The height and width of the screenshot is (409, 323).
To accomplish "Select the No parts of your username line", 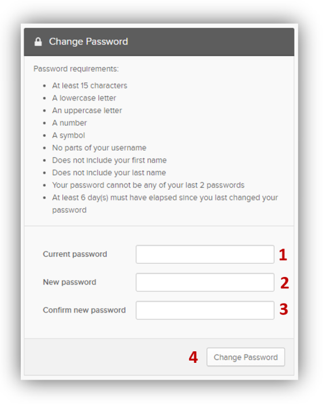I will (99, 148).
